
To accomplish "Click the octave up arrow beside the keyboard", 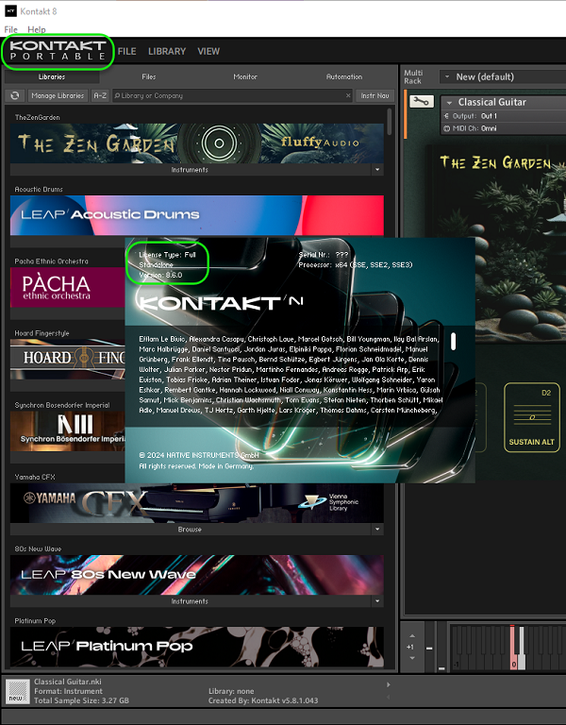I will (x=412, y=636).
